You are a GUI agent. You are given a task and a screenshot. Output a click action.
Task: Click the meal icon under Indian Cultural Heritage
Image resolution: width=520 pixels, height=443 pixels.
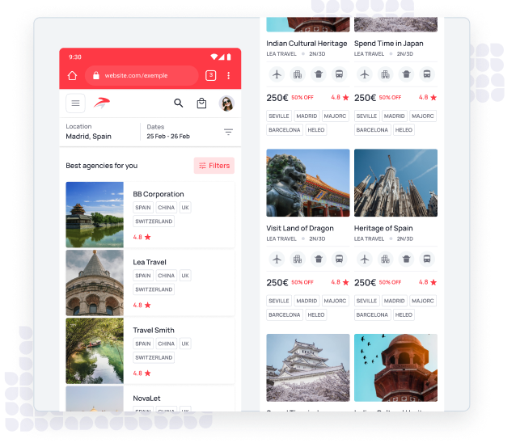(319, 74)
